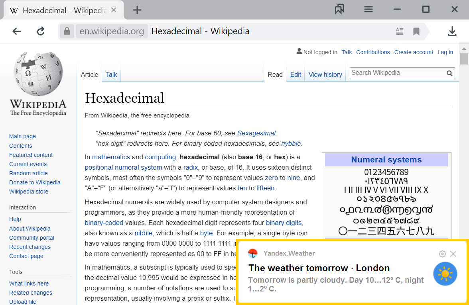Open the Edit tab

coord(296,75)
